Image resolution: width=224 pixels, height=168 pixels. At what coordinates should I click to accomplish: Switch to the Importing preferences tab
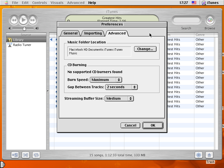pos(93,33)
